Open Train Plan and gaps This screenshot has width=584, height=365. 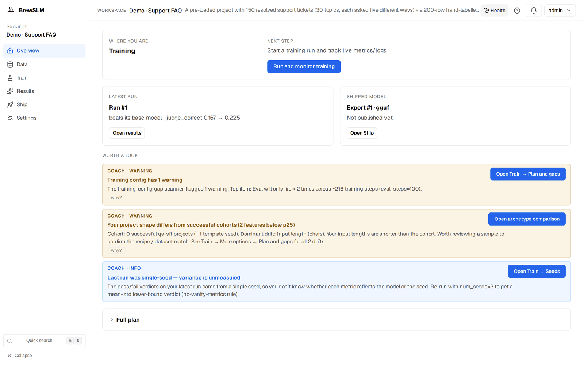pos(528,174)
